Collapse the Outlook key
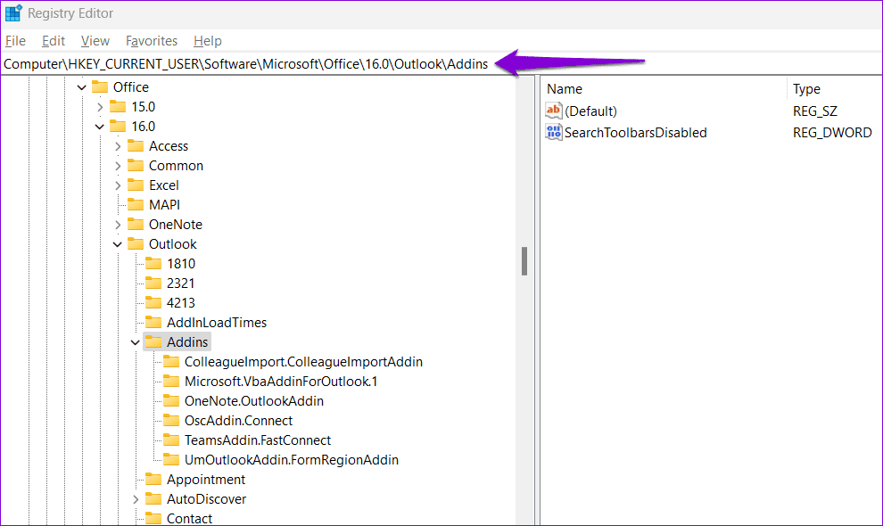The height and width of the screenshot is (526, 883). pos(118,244)
